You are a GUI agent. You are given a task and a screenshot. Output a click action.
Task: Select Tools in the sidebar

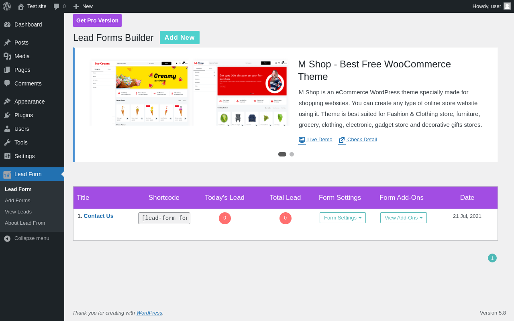32,142
